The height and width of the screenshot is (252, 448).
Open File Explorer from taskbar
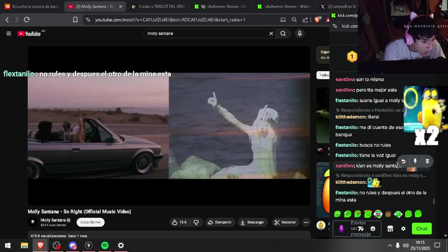pyautogui.click(x=24, y=245)
